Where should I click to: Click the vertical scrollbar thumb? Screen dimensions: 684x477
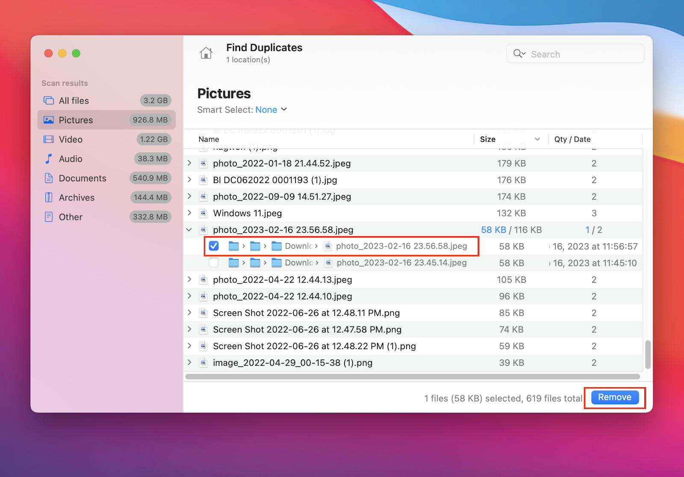648,354
